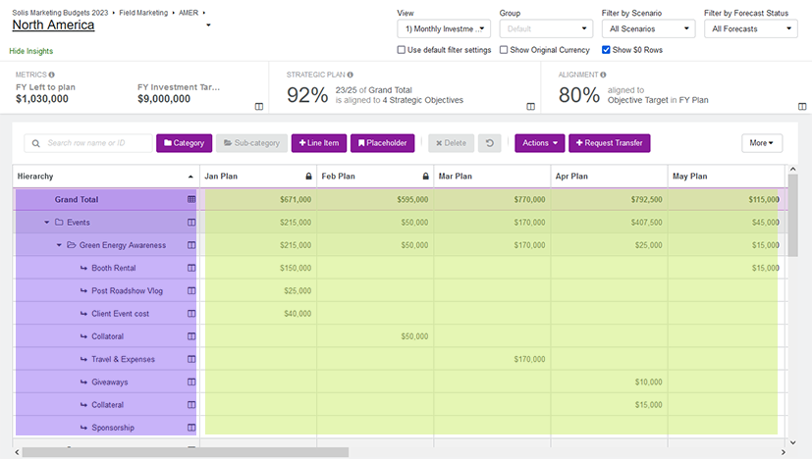Click scroll down arrow of grid
Screen dimensions: 812x459
[792, 442]
